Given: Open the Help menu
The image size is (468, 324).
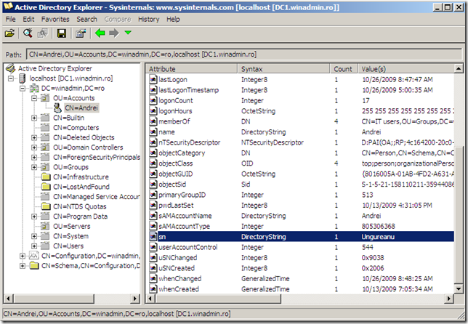Looking at the screenshot, I should click(x=173, y=19).
